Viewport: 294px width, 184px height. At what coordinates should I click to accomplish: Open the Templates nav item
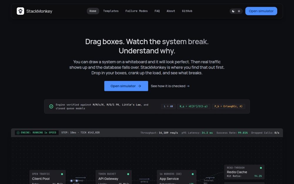click(111, 11)
